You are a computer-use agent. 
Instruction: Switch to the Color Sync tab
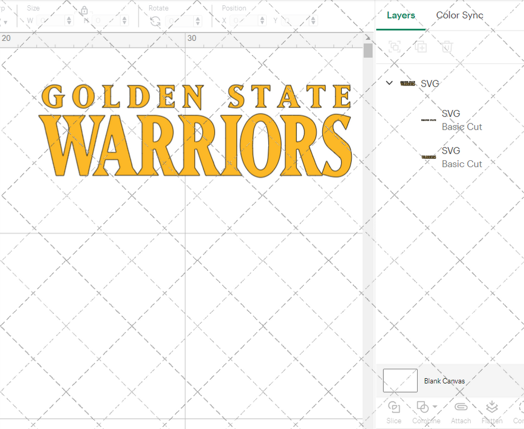pyautogui.click(x=459, y=15)
